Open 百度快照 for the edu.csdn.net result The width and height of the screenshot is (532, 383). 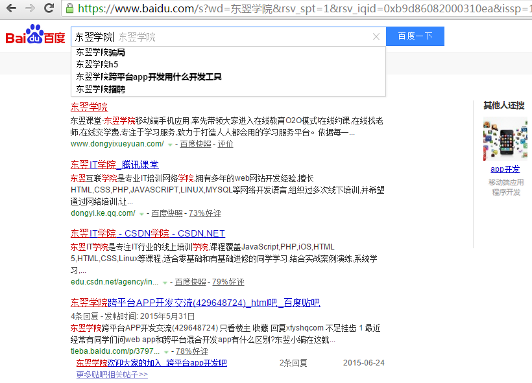[190, 282]
